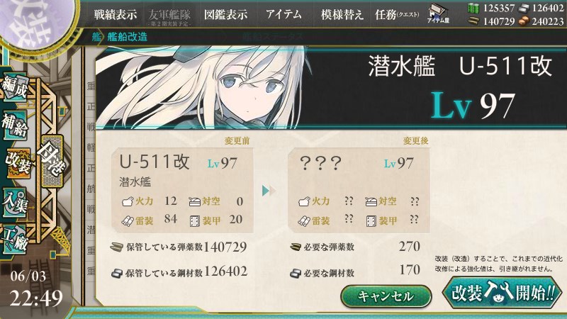
Task: Open the 入渠 docking repair icon
Action: tap(15, 203)
